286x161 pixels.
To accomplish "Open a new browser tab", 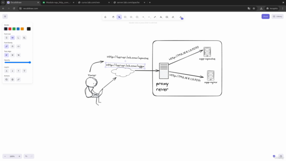I will click(x=150, y=3).
